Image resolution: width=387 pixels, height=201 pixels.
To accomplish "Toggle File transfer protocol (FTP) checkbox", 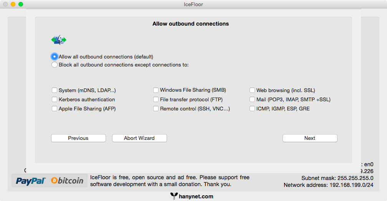I will pos(156,100).
